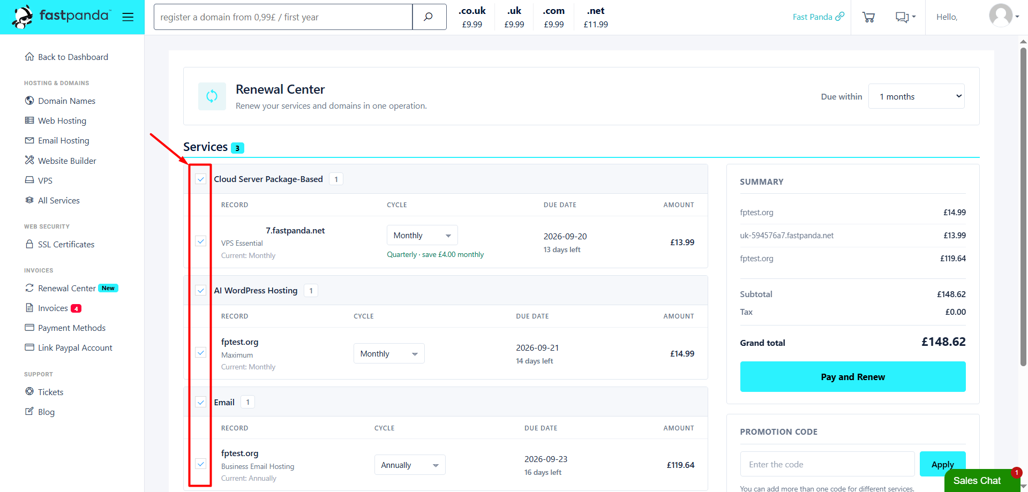This screenshot has height=492, width=1028.
Task: Toggle the Cloud Server Package-Based group checkbox
Action: [201, 179]
